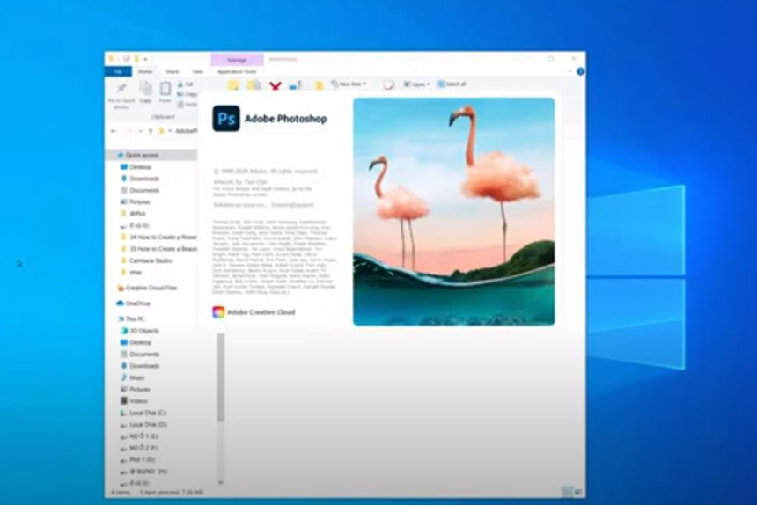Image resolution: width=757 pixels, height=505 pixels.
Task: Click the blue Help question mark icon
Action: [580, 71]
